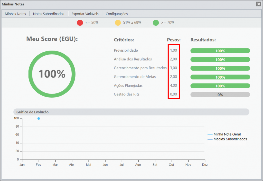Image resolution: width=263 pixels, height=181 pixels.
Task: Click the Fev data point on chart
Action: (x=39, y=119)
